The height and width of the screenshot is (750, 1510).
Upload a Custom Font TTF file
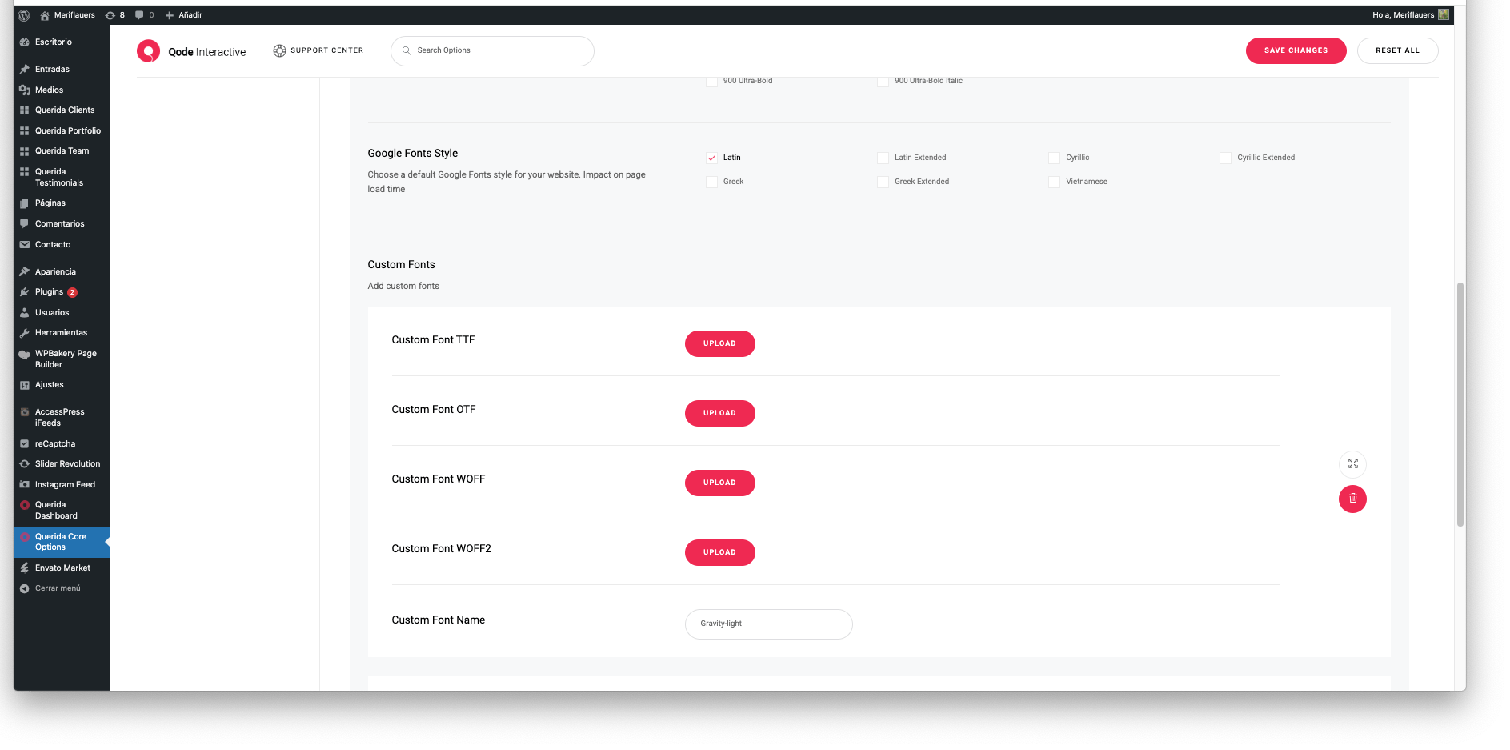pyautogui.click(x=719, y=343)
